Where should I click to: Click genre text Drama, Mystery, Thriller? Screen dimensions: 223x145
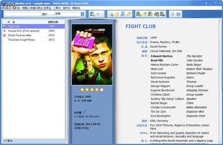click(165, 42)
